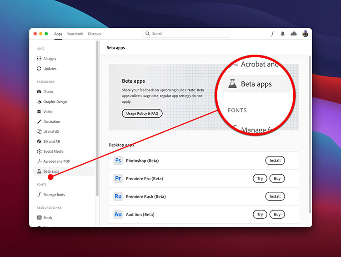Screen dimensions: 341x257
Task: Click the 3D and AR sphere icon
Action: (39, 141)
